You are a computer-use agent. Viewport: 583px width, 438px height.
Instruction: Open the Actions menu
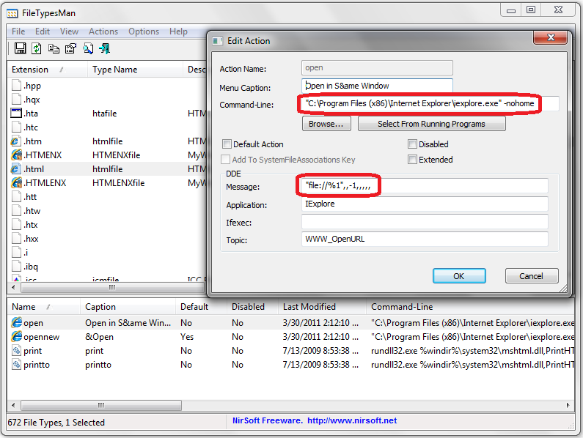(x=103, y=31)
